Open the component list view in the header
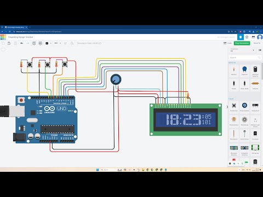Viewport: 263px width, 197px height. click(253, 37)
